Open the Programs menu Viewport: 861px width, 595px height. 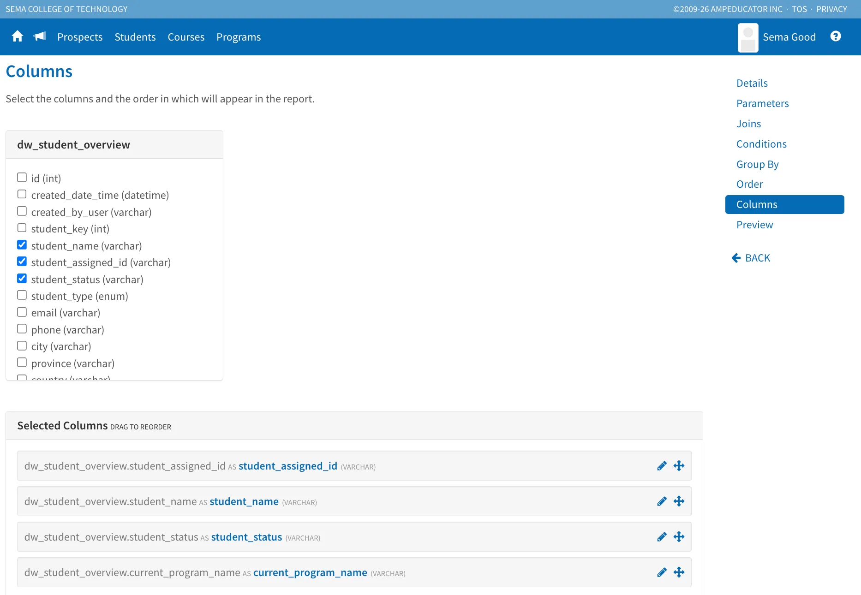239,37
